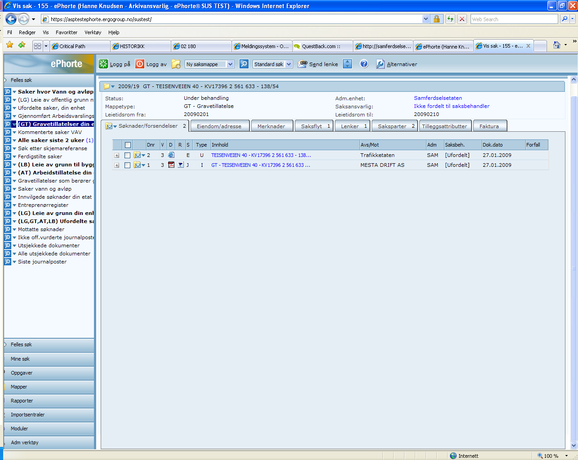Open the Oppgaver sidebar section
Viewport: 578px width, 460px height.
pyautogui.click(x=49, y=373)
